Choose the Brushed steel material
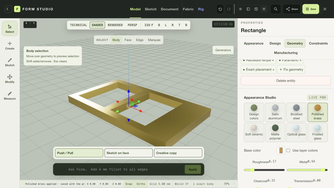 (296, 112)
